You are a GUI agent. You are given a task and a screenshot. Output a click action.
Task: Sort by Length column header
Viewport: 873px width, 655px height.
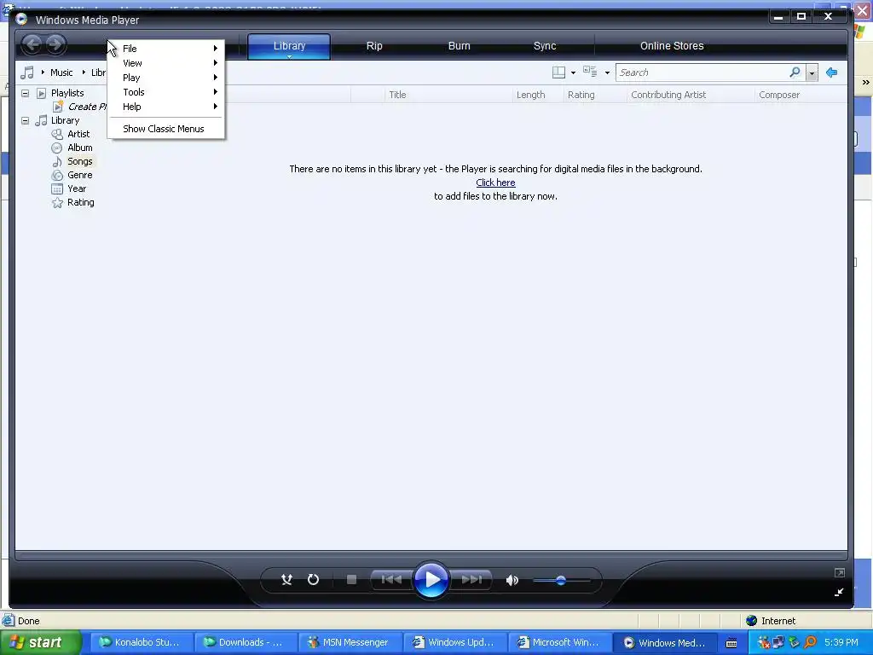point(530,95)
